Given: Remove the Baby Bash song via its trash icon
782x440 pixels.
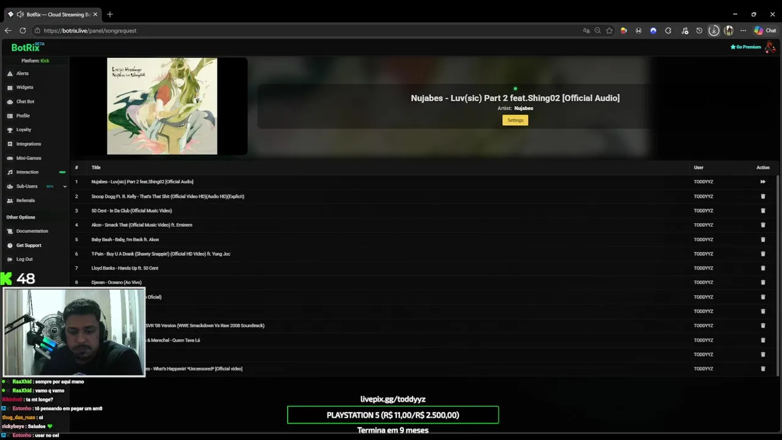Looking at the screenshot, I should [x=762, y=240].
